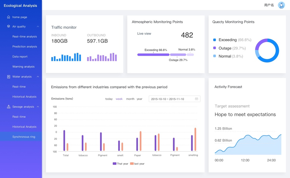Collapse the Air quality menu chevron

pyautogui.click(x=38, y=26)
